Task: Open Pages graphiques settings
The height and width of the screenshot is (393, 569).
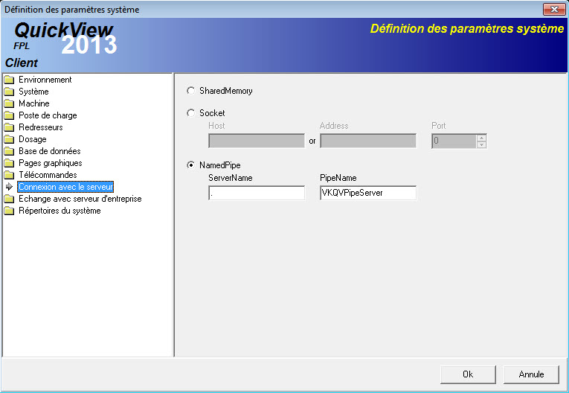Action: coord(51,163)
